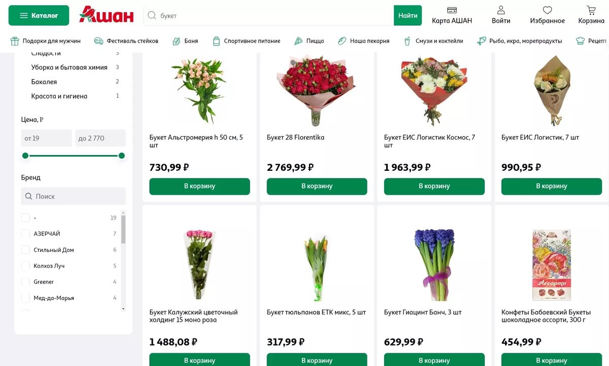
Task: Check the АЗЕРЧАЙ brand filter
Action: (x=25, y=233)
